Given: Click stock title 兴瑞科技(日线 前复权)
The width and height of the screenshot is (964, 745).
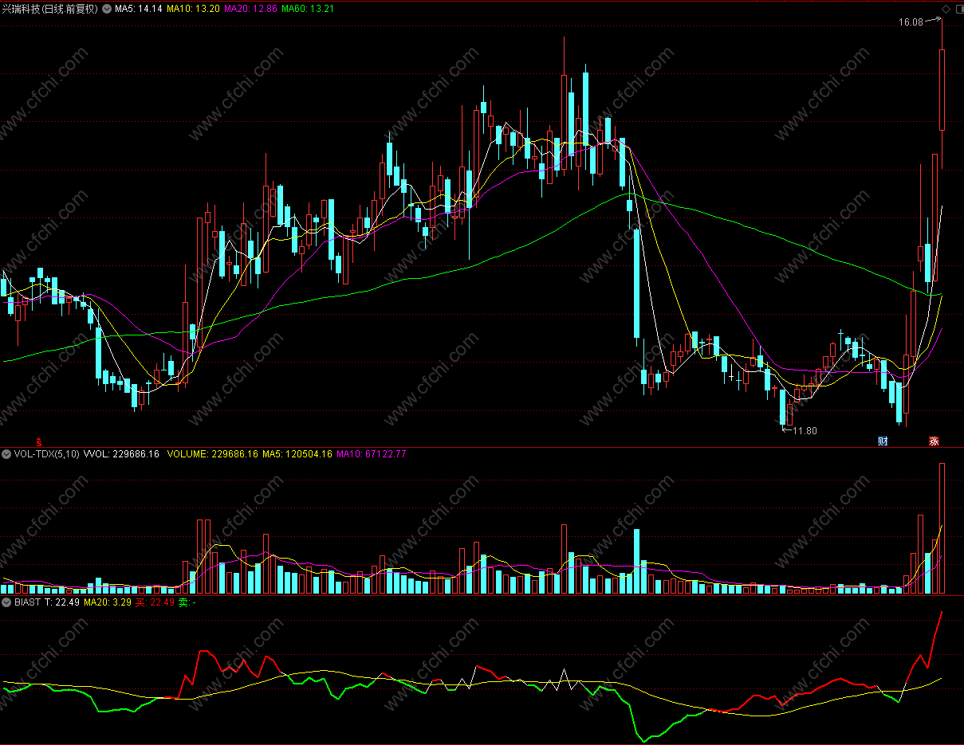Looking at the screenshot, I should (x=50, y=9).
